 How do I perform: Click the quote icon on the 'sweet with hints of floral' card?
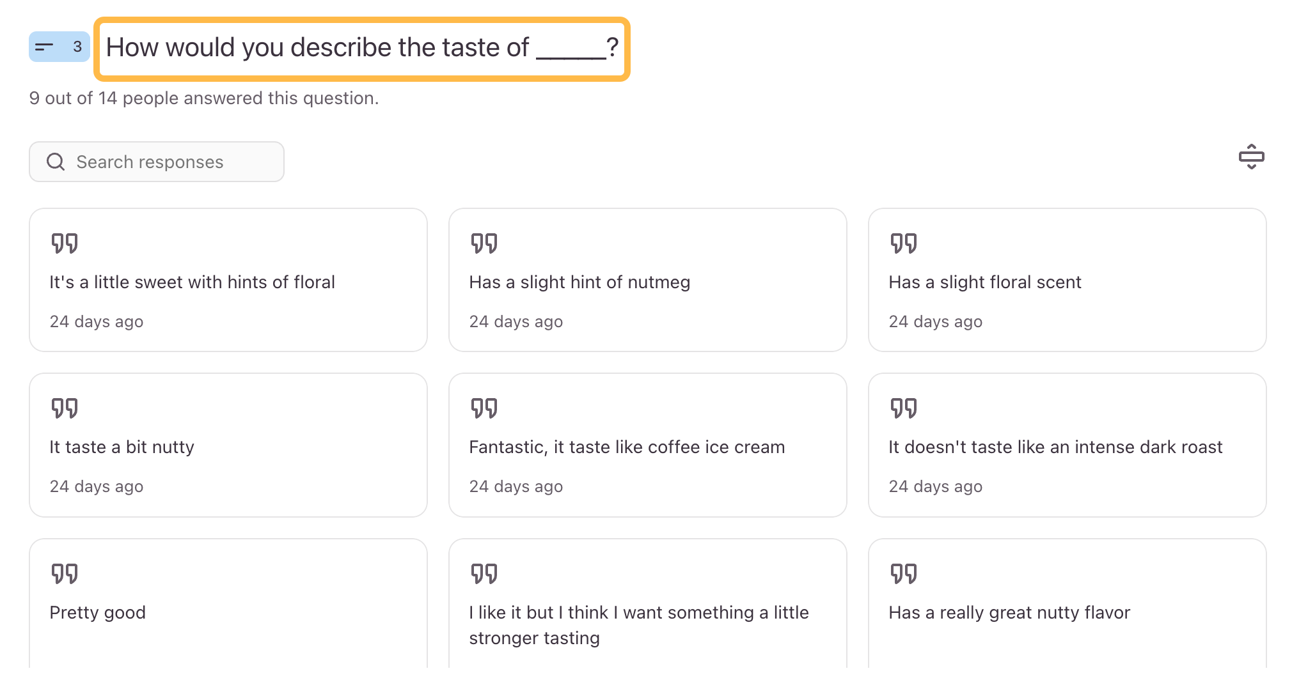(65, 243)
